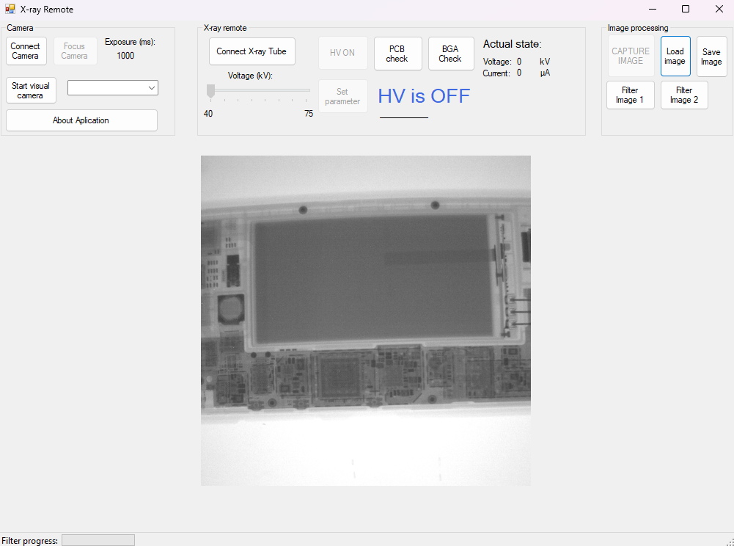The width and height of the screenshot is (734, 546).
Task: Click the exposure value 1000
Action: point(125,56)
